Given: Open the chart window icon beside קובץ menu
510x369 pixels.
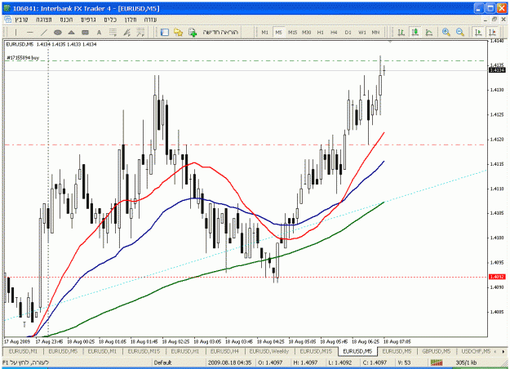Looking at the screenshot, I should [x=7, y=20].
